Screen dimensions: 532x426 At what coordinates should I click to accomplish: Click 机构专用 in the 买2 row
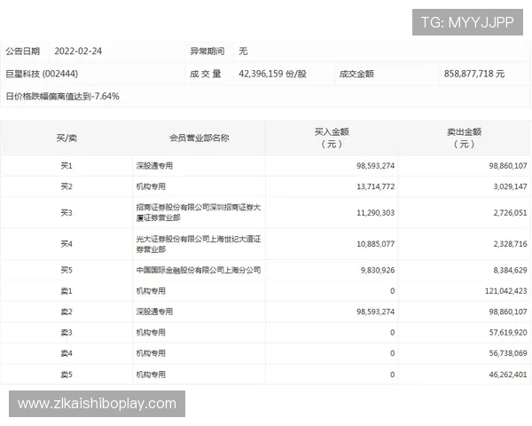tap(151, 186)
